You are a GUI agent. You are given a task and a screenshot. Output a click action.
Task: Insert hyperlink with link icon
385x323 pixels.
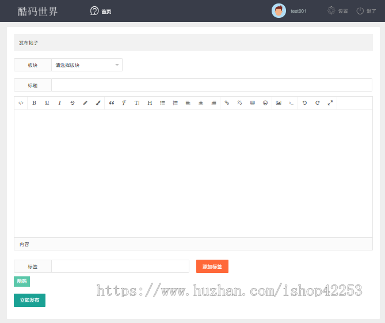tap(227, 103)
